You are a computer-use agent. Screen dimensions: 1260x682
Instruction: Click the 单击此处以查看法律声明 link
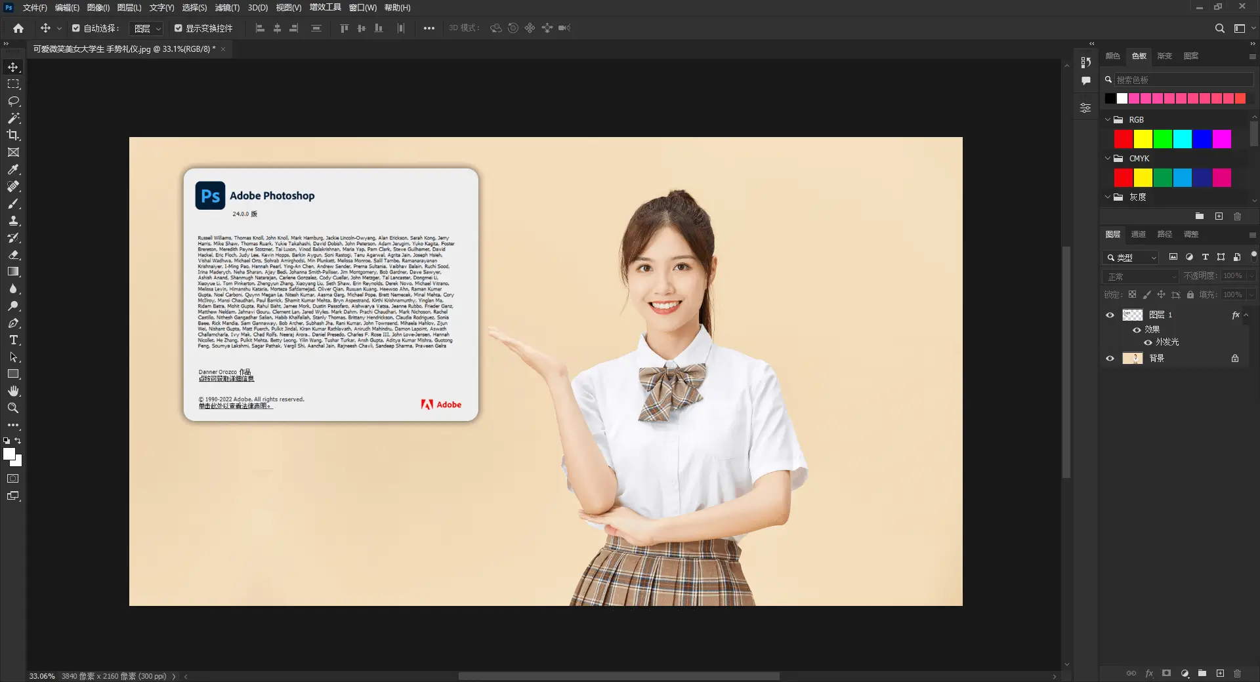coord(235,405)
